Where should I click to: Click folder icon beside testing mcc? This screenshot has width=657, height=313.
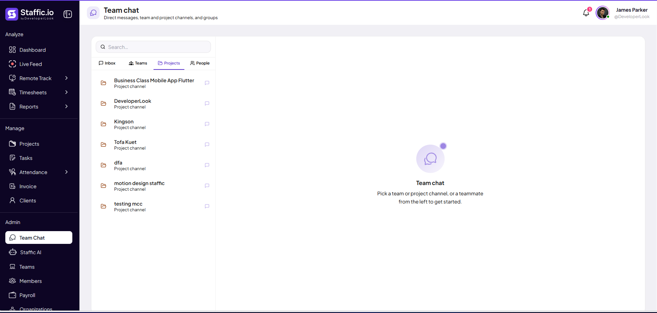coord(104,206)
